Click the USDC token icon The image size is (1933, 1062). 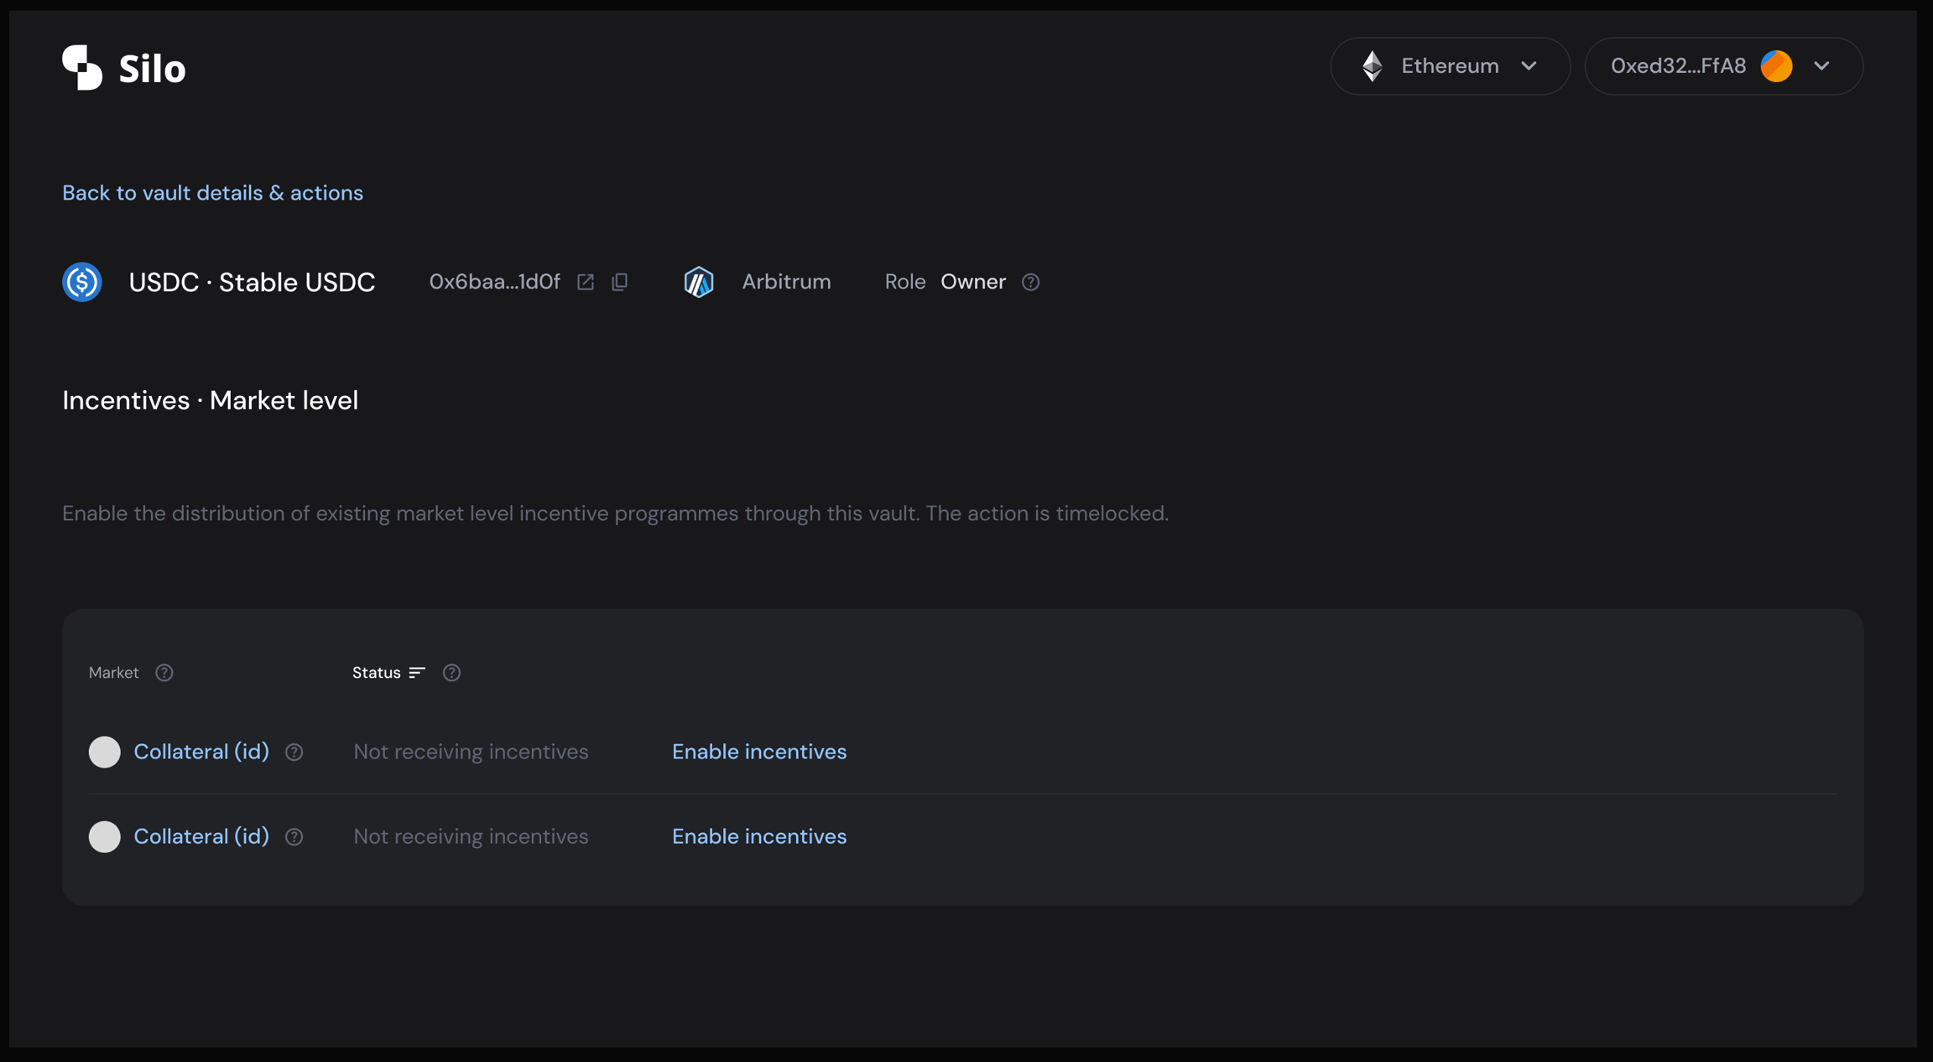pyautogui.click(x=81, y=282)
